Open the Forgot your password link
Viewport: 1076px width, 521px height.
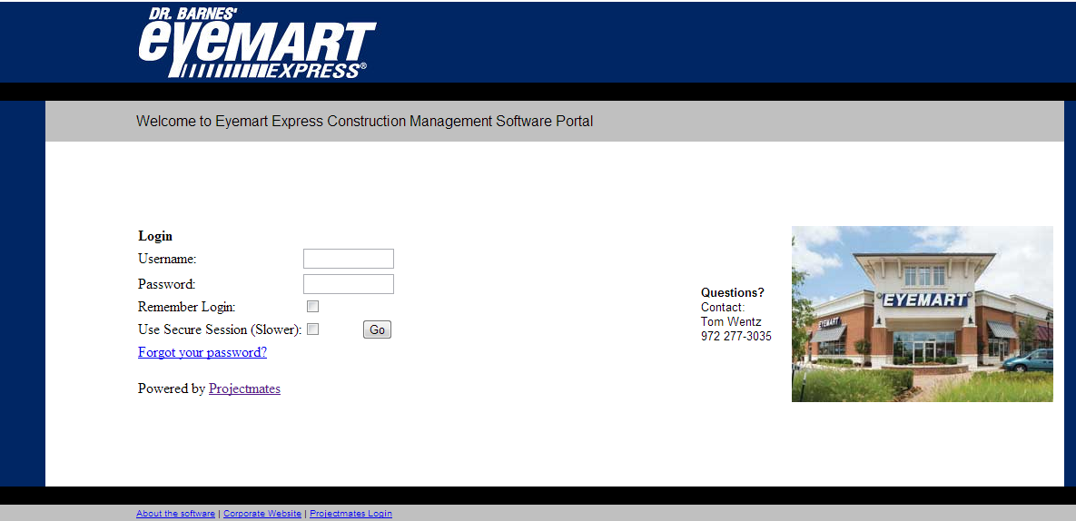pos(202,352)
